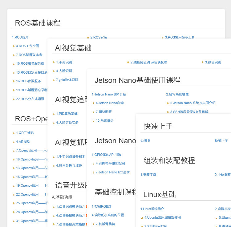Click the blue 快速上手 link
This screenshot has width=231, height=227.
click(221, 141)
